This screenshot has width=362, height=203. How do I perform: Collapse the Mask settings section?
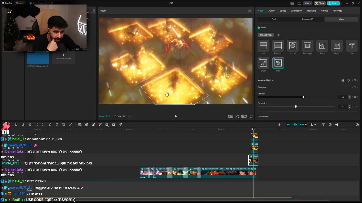pyautogui.click(x=273, y=80)
